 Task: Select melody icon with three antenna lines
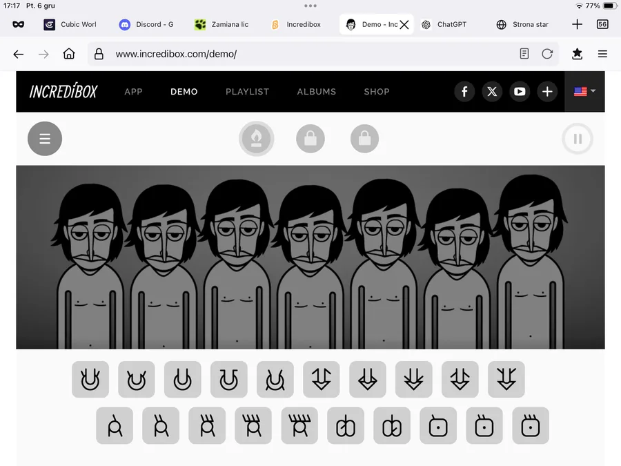pyautogui.click(x=207, y=425)
